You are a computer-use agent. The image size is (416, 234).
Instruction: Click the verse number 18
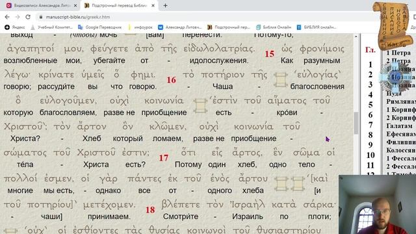click(150, 210)
